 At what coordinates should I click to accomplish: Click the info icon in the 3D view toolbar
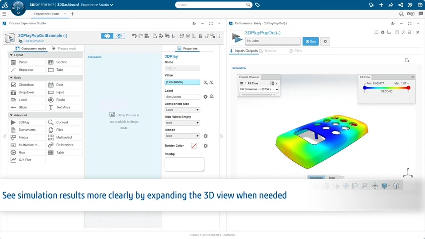pos(396,185)
